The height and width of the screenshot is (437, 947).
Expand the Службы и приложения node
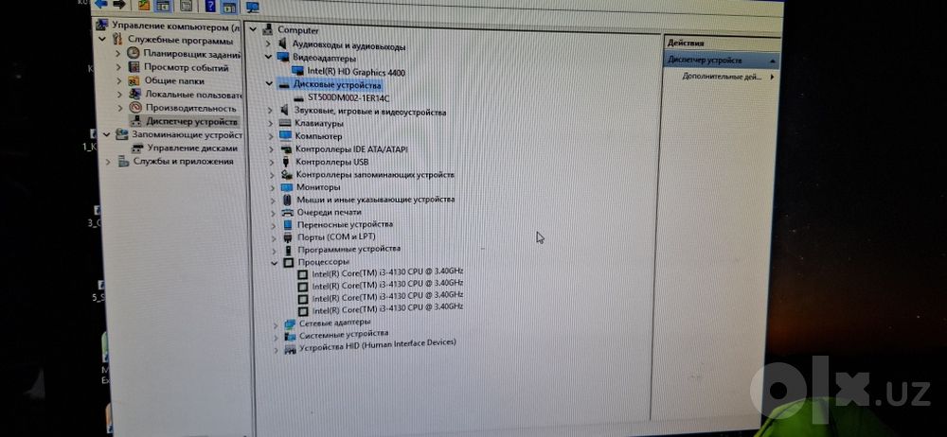[x=108, y=162]
